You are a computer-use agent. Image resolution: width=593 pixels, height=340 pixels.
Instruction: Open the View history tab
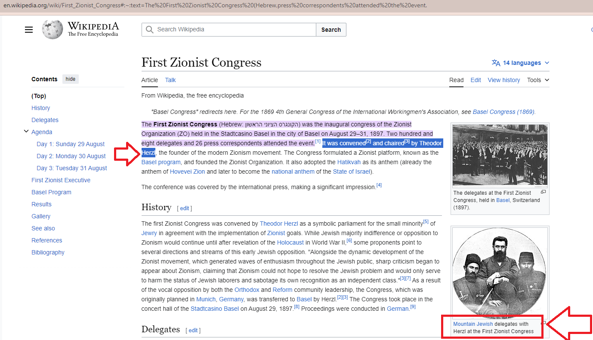(504, 80)
